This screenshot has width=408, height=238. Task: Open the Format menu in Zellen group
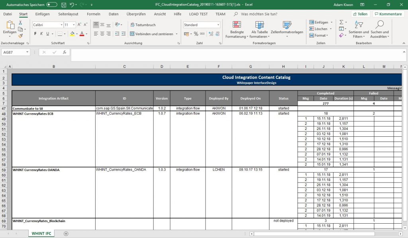click(x=318, y=35)
